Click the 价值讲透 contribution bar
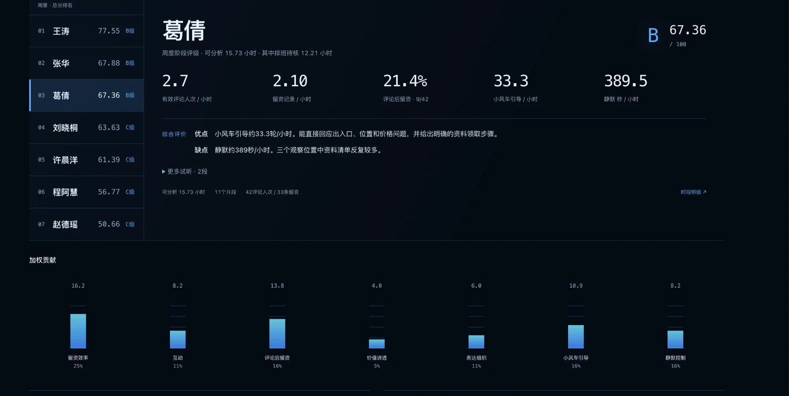Screen dimensions: 789x396 (377, 344)
